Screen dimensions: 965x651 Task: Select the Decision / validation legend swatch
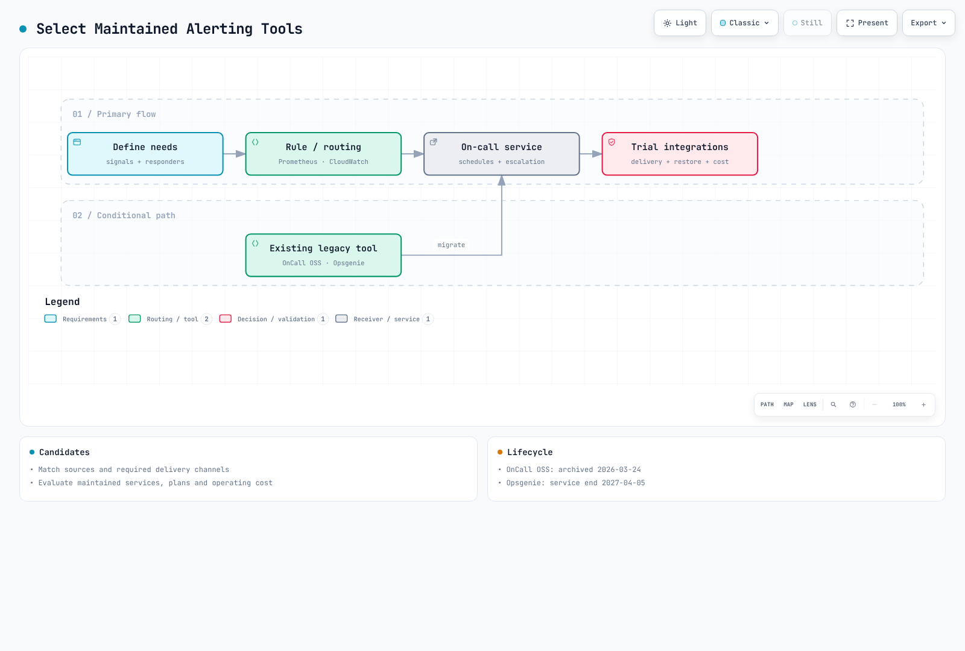pos(226,319)
